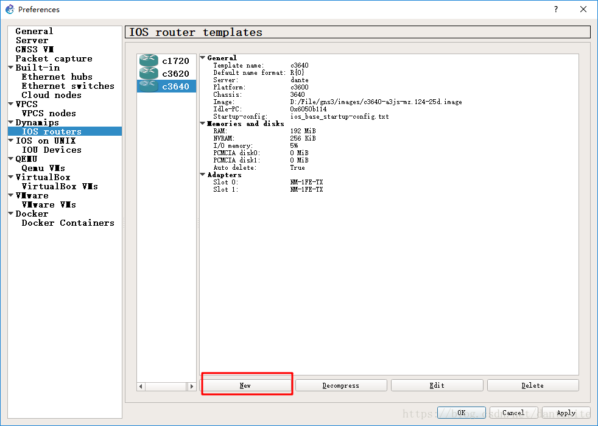This screenshot has height=426, width=598.
Task: Collapse the Built-in tree section
Action: tap(11, 68)
